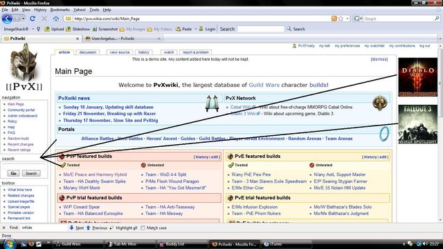Open the bookmark star dropdown arrow

click(347, 19)
